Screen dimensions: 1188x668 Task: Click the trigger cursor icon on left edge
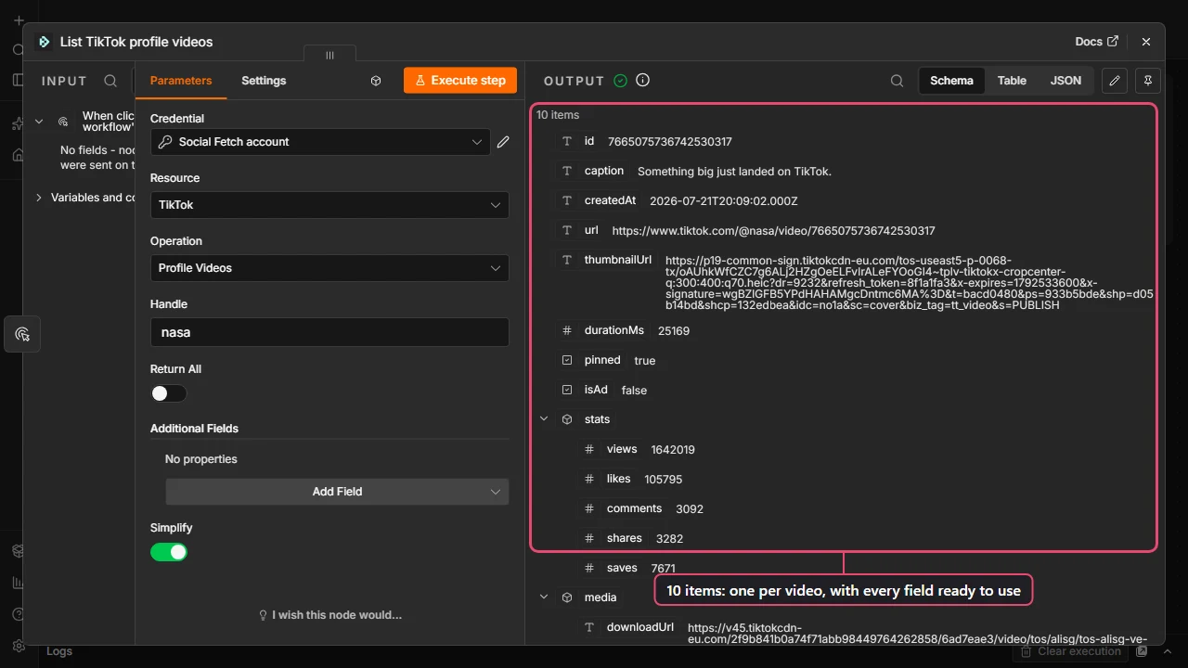tap(22, 334)
